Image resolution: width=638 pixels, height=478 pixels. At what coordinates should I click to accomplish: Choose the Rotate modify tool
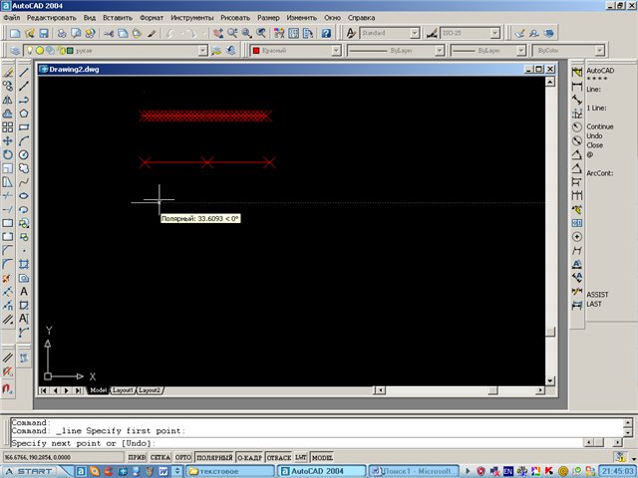(8, 155)
